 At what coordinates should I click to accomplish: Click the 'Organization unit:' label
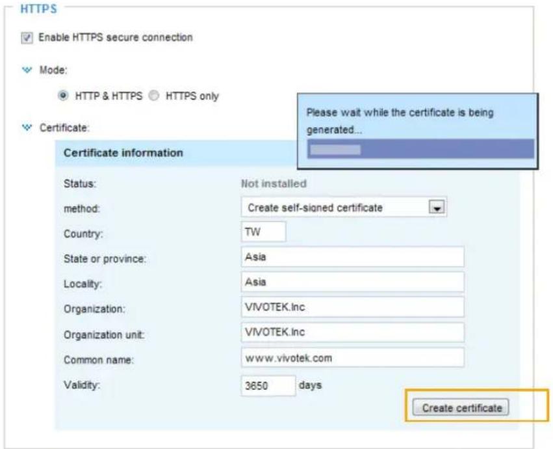104,334
